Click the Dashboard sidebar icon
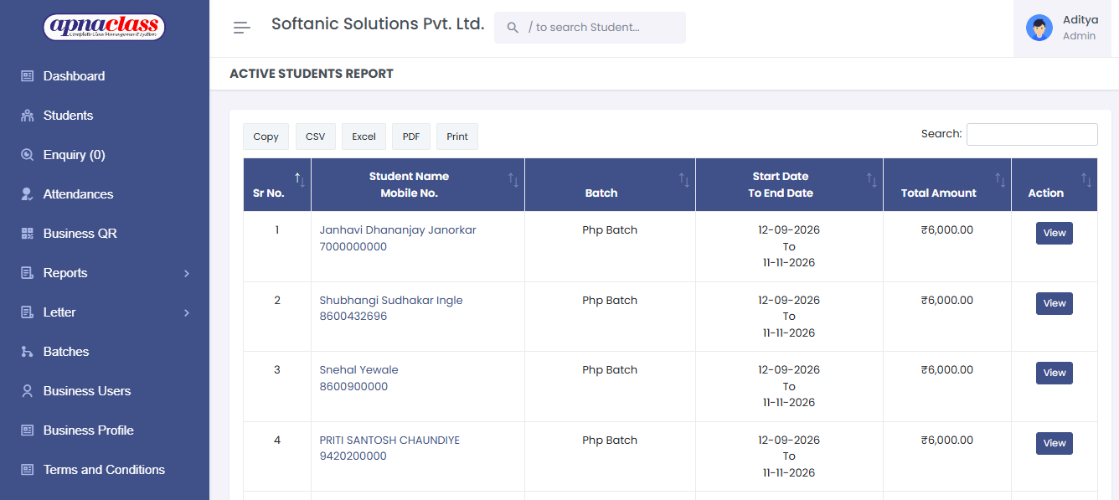The image size is (1119, 500). click(x=27, y=76)
